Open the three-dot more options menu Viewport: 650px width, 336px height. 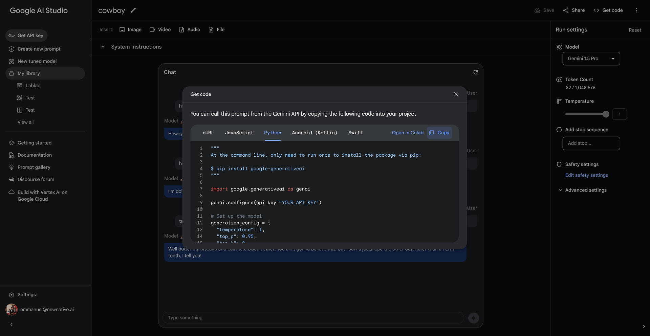tap(636, 10)
